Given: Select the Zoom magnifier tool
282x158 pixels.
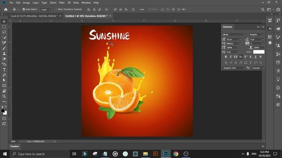Looking at the screenshot, I should coord(4,97).
